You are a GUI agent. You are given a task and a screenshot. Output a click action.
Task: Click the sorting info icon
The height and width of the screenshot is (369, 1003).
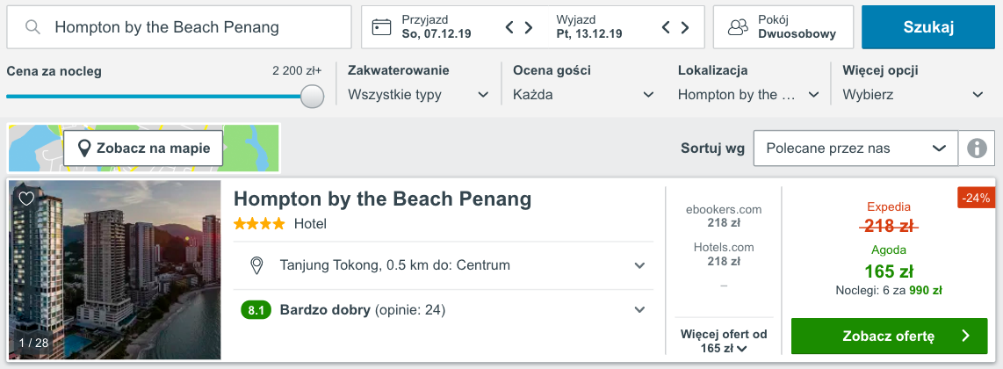(976, 148)
